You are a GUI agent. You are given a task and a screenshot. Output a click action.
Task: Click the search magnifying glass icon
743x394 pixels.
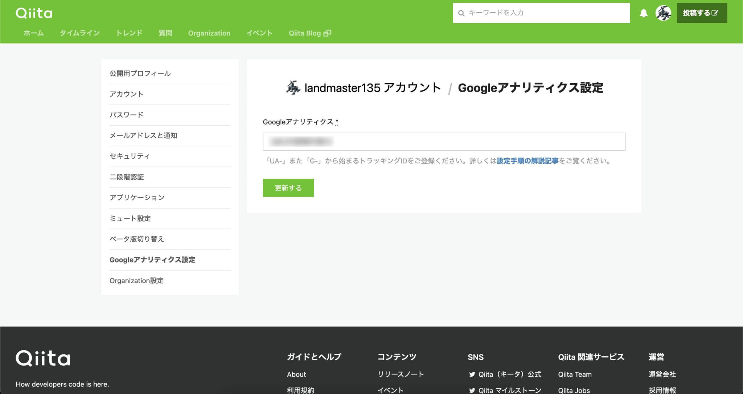(x=461, y=13)
